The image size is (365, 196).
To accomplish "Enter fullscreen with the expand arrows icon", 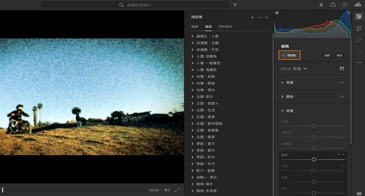I will [x=177, y=190].
